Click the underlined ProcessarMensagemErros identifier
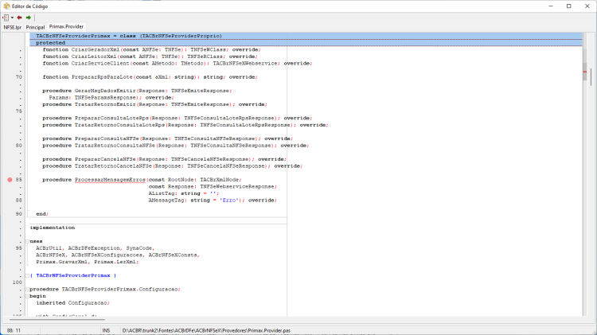 click(x=110, y=180)
